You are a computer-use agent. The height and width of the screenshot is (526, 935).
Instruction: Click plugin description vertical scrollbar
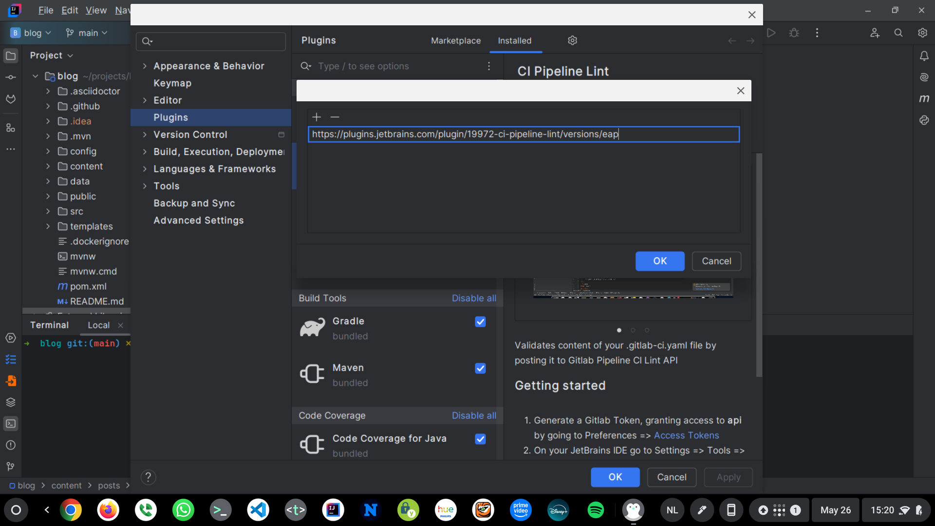pos(759,265)
